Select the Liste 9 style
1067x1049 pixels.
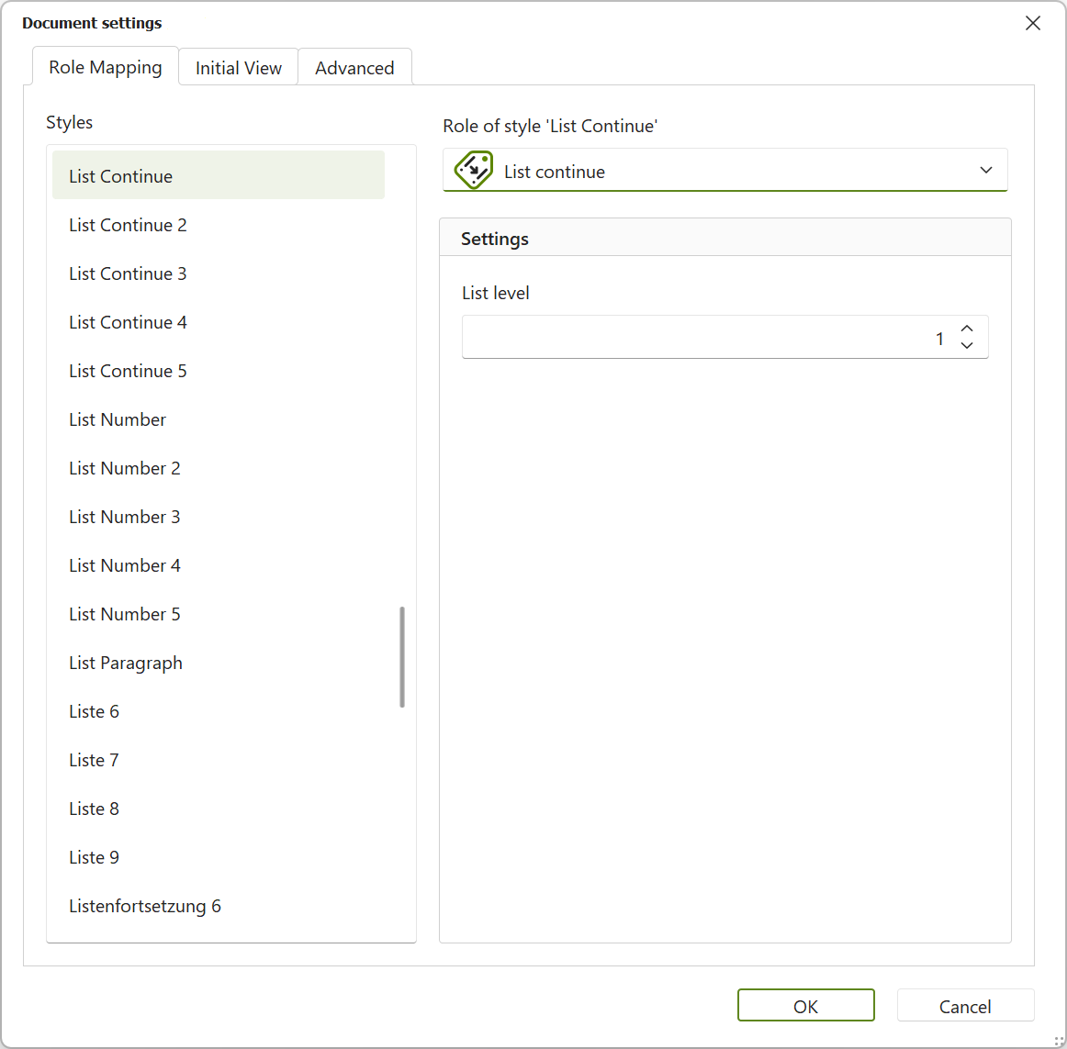pos(219,857)
